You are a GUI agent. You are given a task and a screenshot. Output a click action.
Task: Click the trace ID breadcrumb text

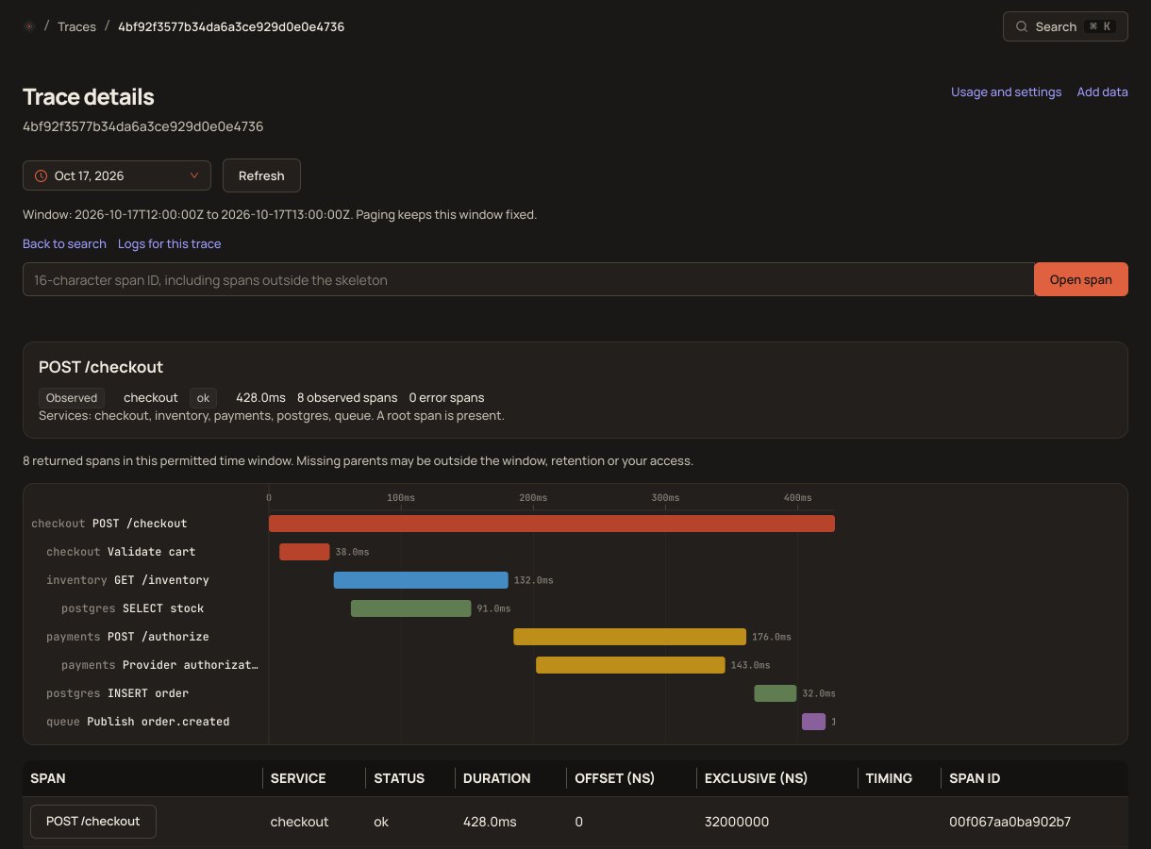point(231,26)
